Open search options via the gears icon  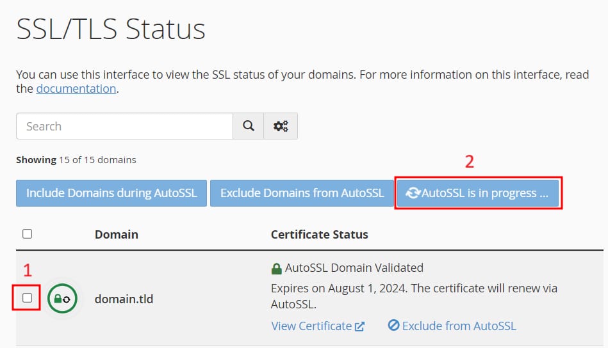[x=281, y=126]
